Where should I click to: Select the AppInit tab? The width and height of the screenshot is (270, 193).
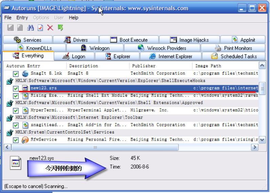point(243,40)
